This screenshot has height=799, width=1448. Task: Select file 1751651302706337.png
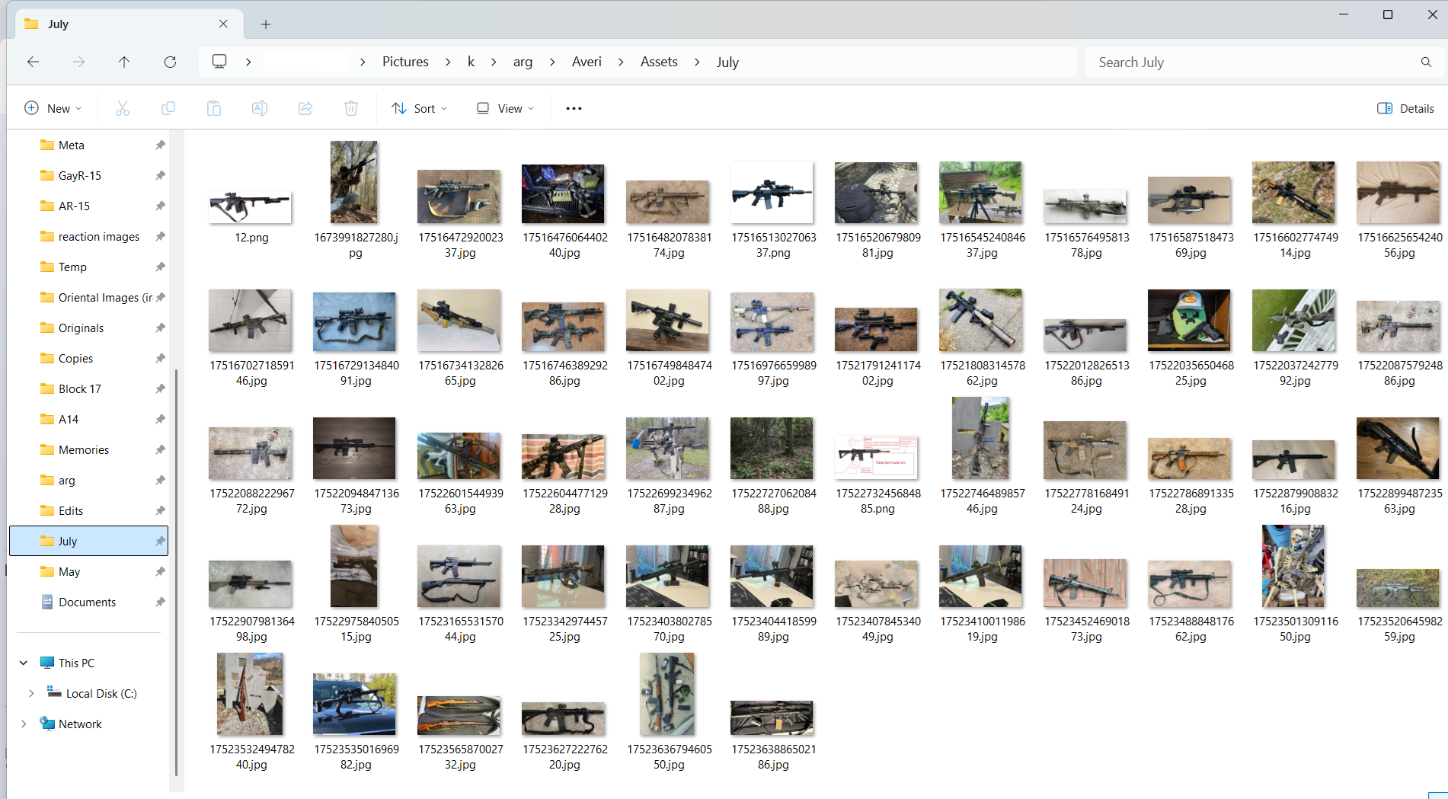pos(772,193)
